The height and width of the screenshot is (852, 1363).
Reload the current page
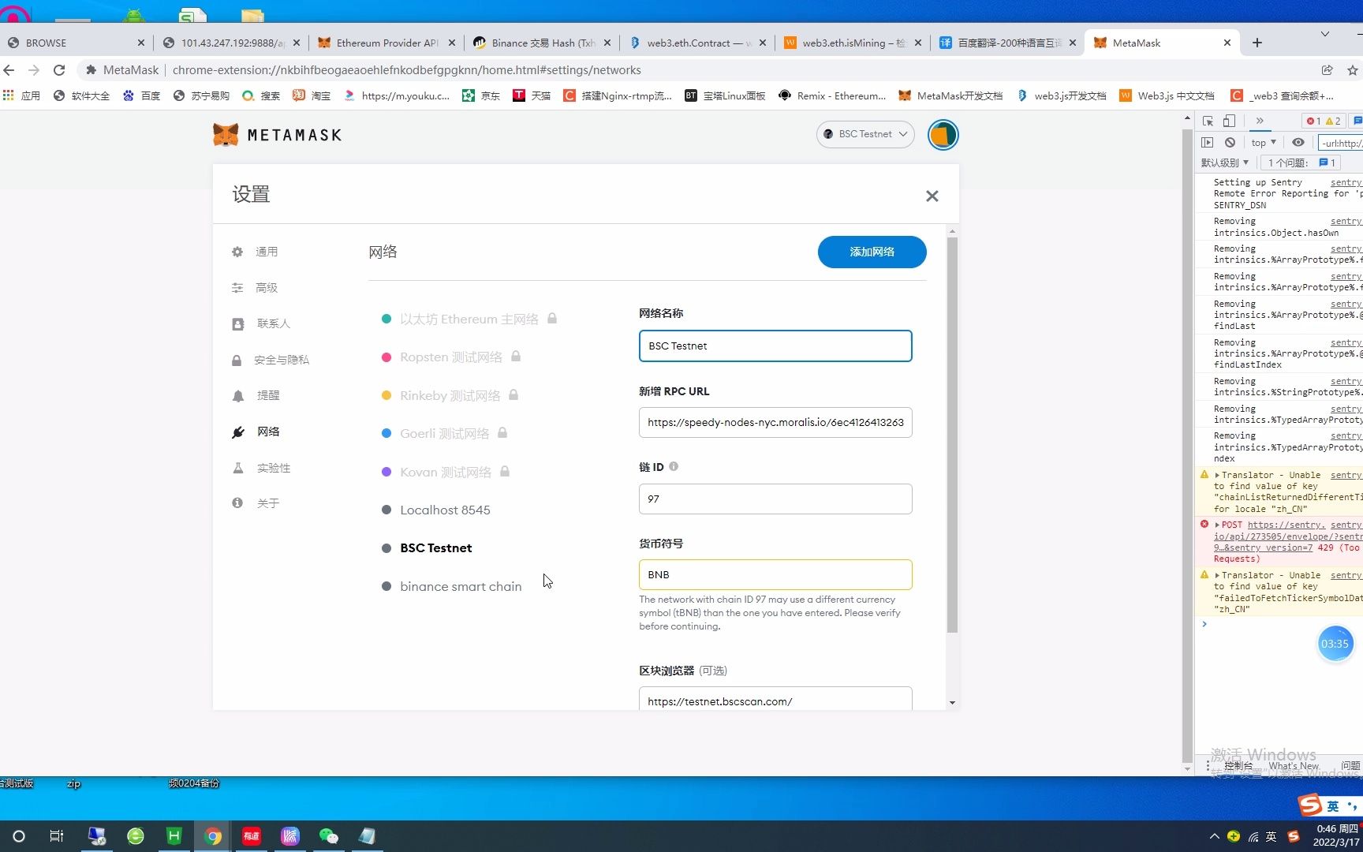tap(59, 70)
